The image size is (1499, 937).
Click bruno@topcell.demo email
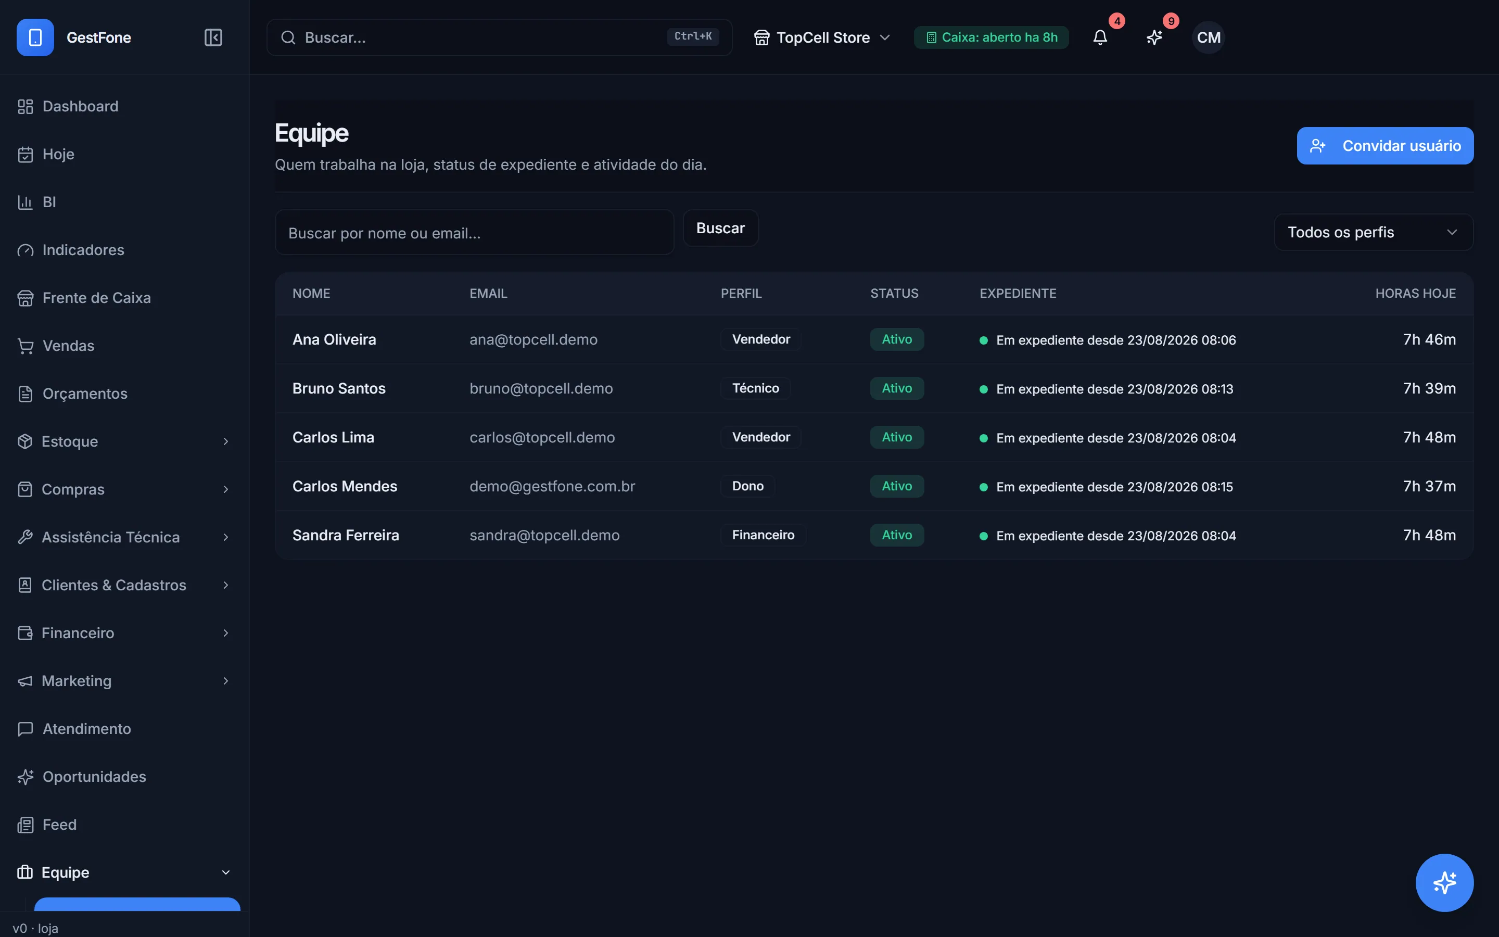[541, 388]
